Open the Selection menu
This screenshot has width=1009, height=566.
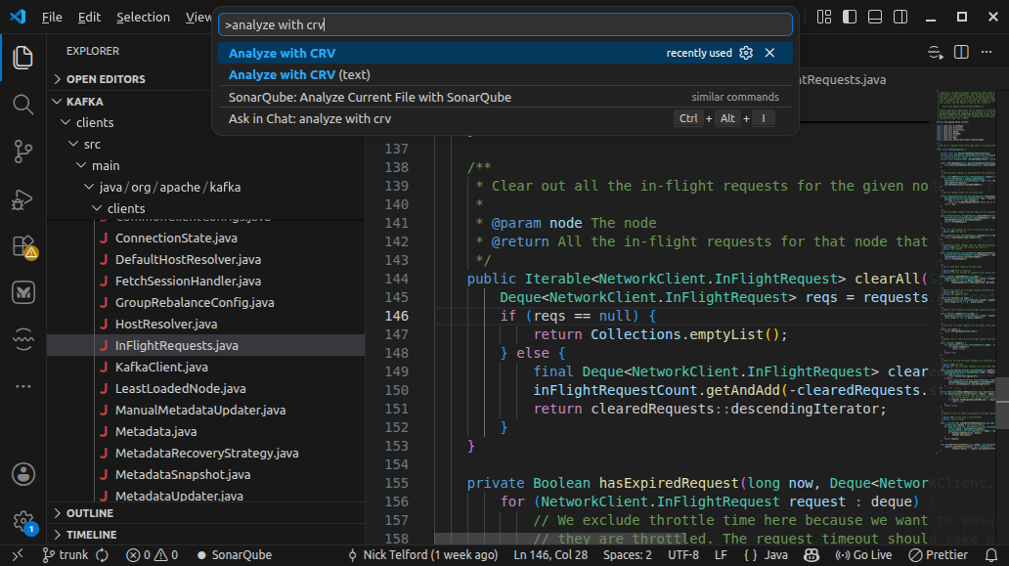coord(143,18)
